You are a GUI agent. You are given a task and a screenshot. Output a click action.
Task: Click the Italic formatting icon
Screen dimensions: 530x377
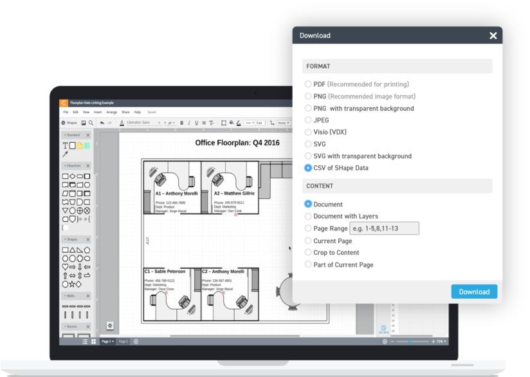190,123
